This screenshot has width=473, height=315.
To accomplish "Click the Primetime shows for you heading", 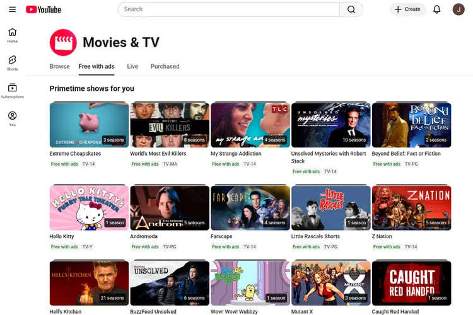I will pos(91,88).
